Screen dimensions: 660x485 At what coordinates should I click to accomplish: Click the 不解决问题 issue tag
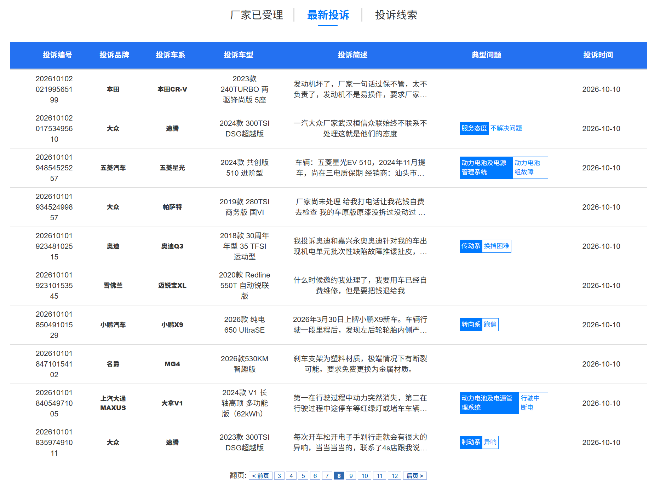tap(506, 128)
